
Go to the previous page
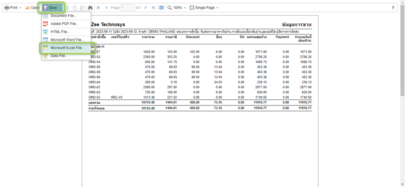pyautogui.click(x=106, y=8)
